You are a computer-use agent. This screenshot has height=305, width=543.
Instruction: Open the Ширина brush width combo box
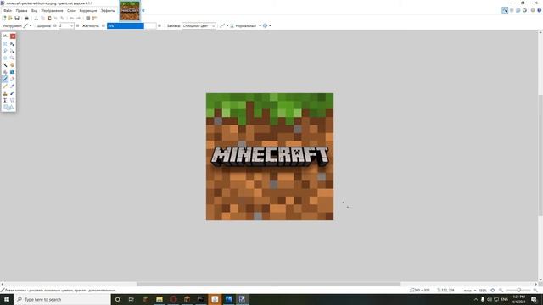coord(66,26)
